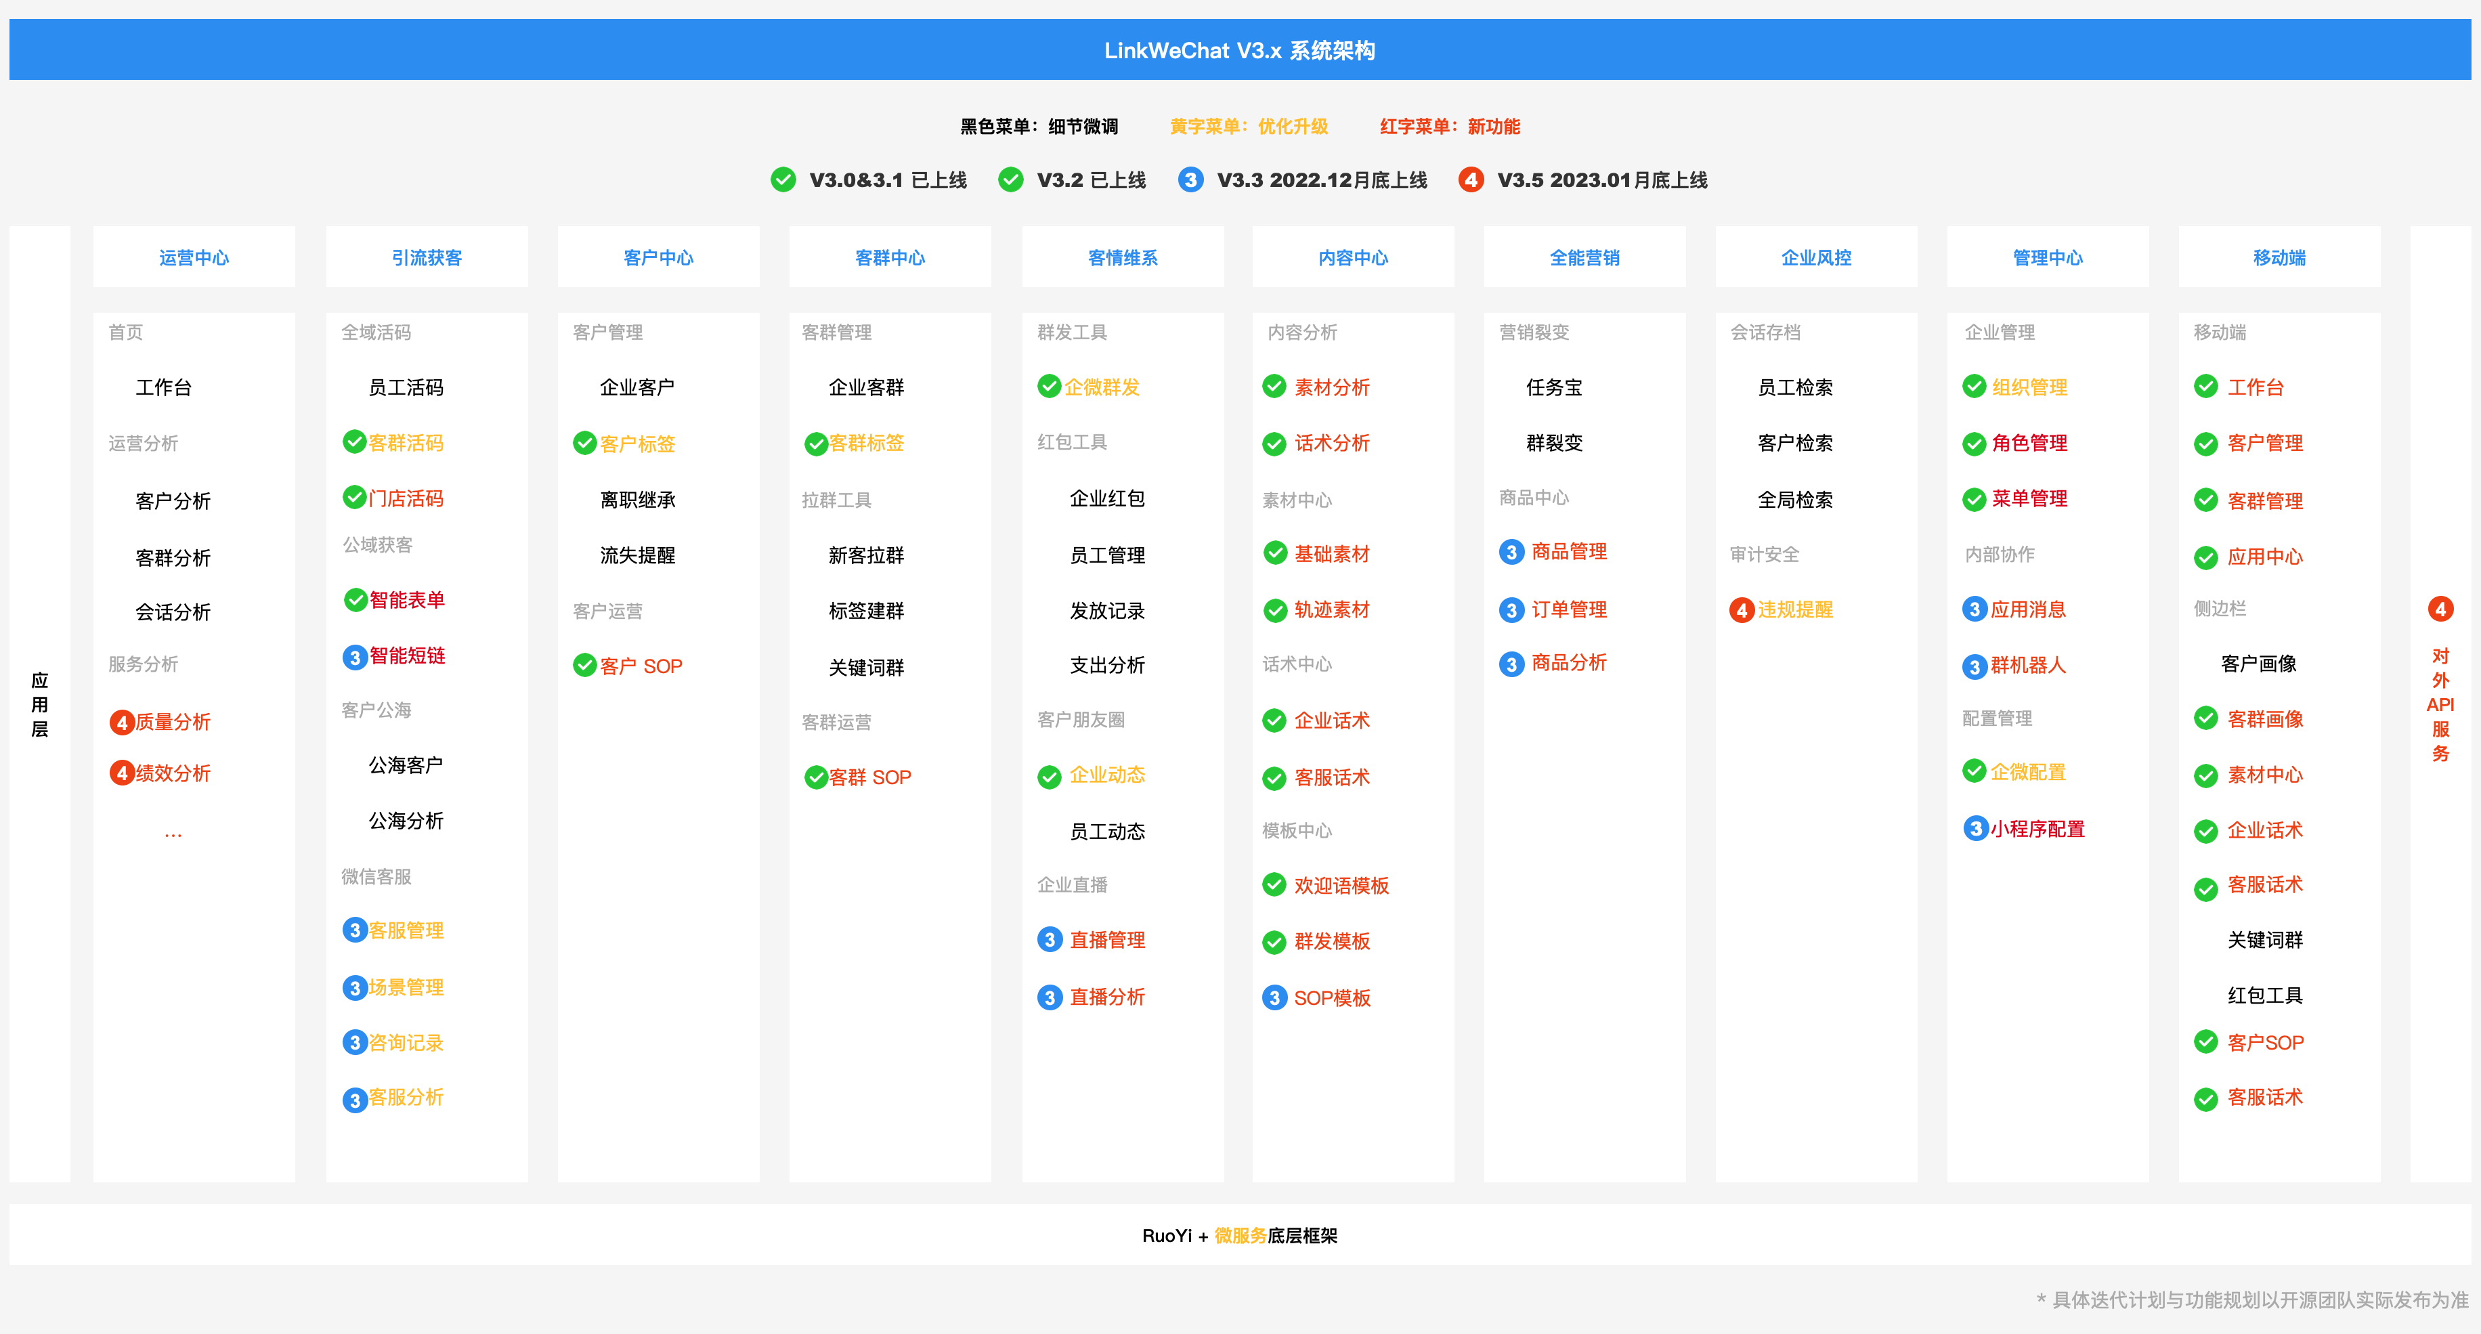Click the blue 3 badge beside 商品管理

(1511, 552)
